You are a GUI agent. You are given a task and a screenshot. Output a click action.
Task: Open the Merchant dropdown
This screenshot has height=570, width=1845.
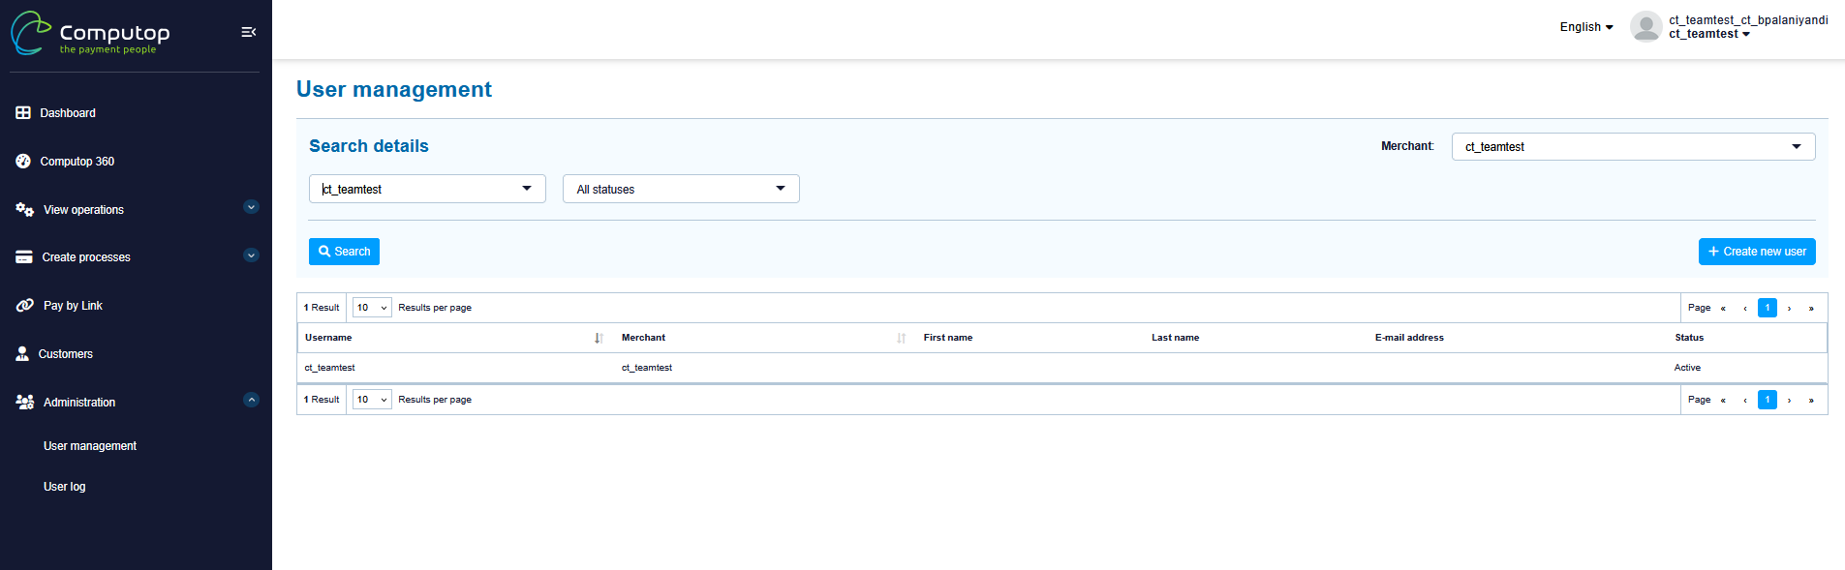(1632, 147)
